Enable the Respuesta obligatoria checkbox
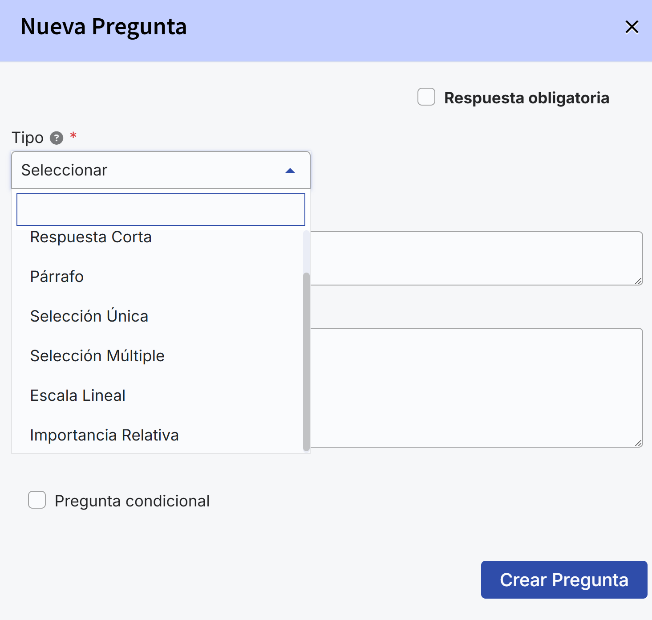Viewport: 652px width, 620px height. point(426,97)
